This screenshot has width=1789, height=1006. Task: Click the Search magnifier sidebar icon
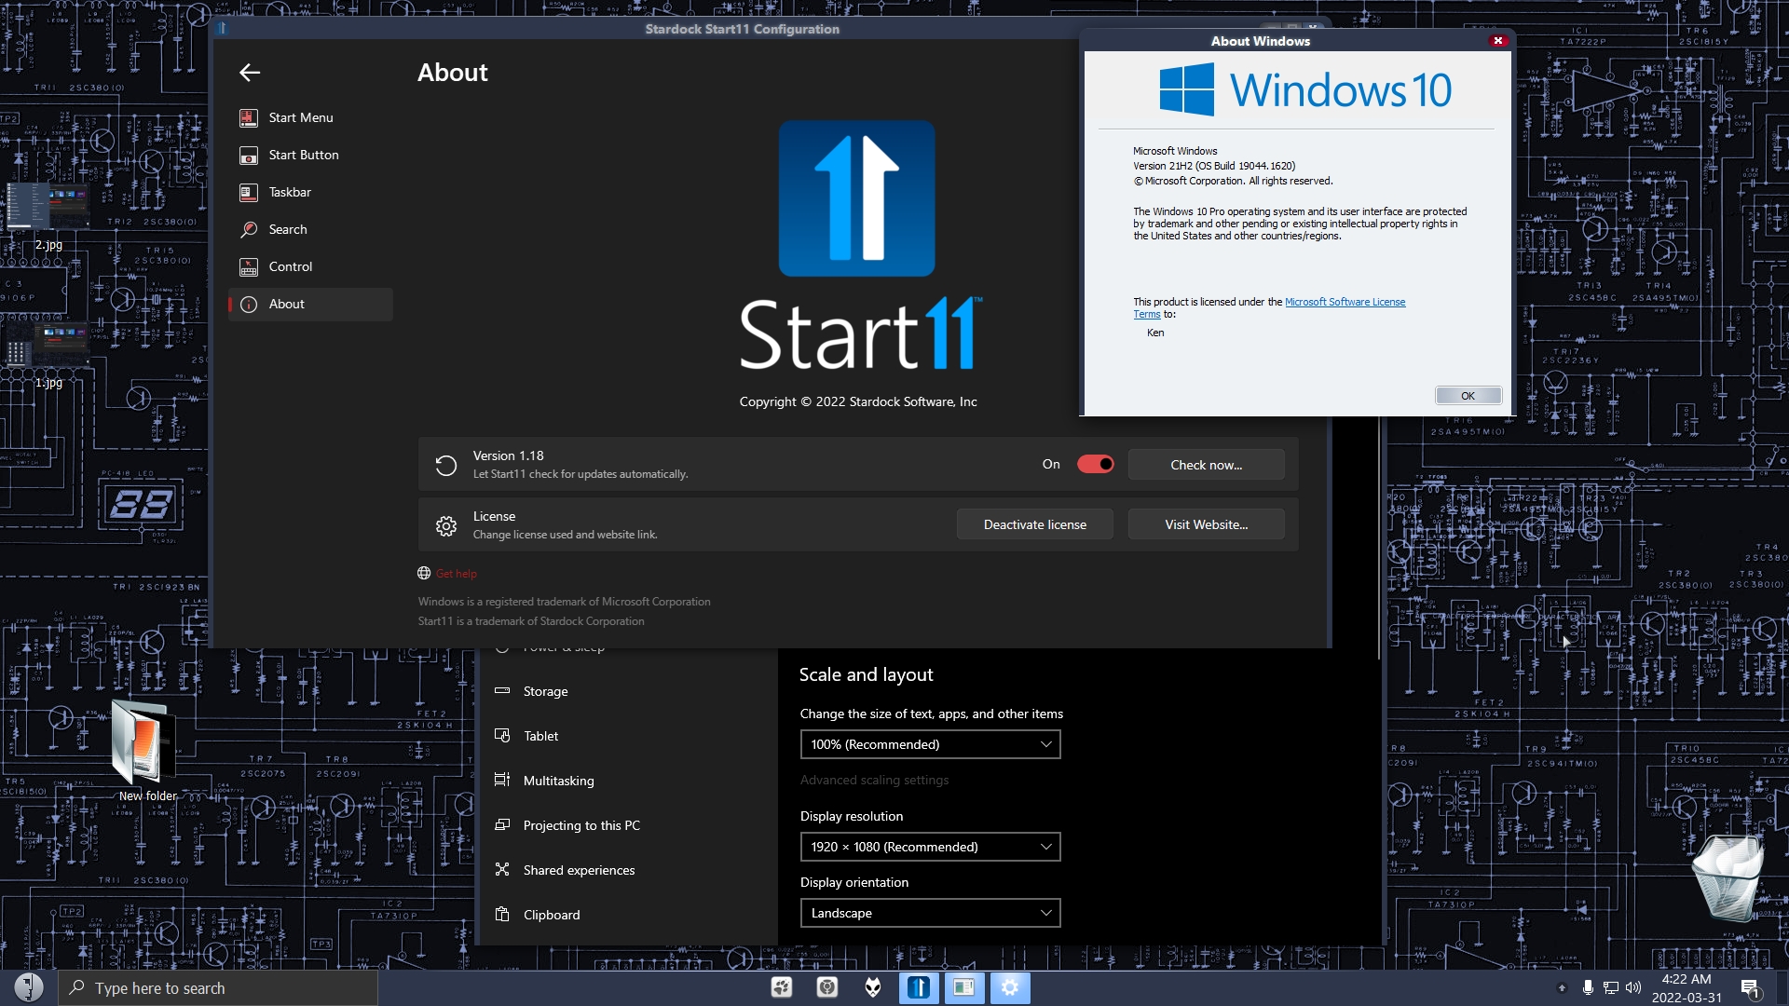tap(248, 229)
